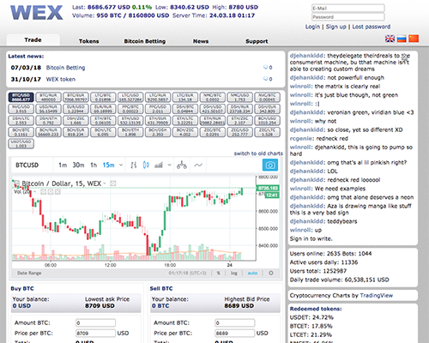The width and height of the screenshot is (429, 343).
Task: Open the News tab
Action: tap(201, 41)
